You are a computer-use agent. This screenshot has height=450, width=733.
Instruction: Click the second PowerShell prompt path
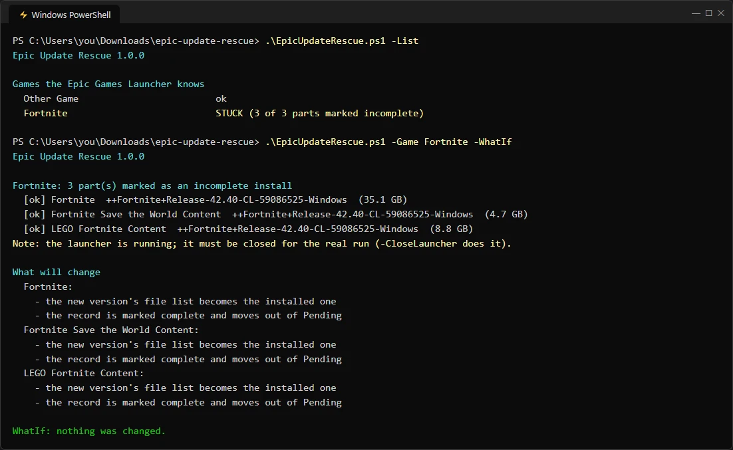(x=136, y=142)
